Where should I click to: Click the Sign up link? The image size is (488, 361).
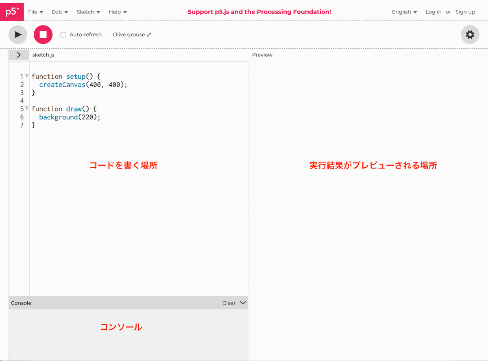[465, 12]
